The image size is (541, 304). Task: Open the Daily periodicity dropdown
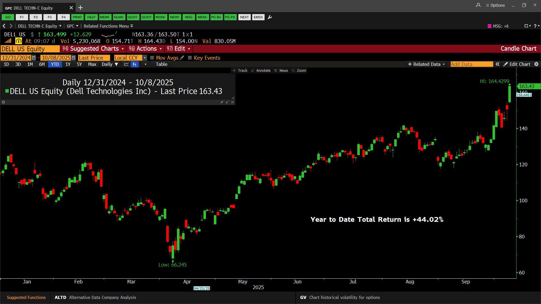[x=110, y=64]
